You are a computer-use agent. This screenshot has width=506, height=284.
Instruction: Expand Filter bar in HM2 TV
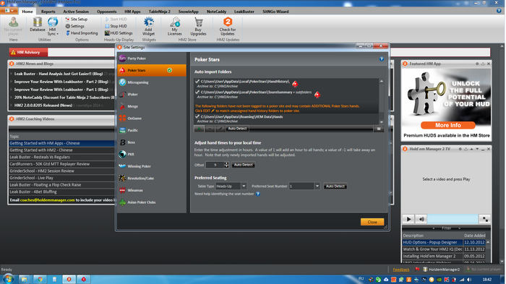tap(446, 228)
